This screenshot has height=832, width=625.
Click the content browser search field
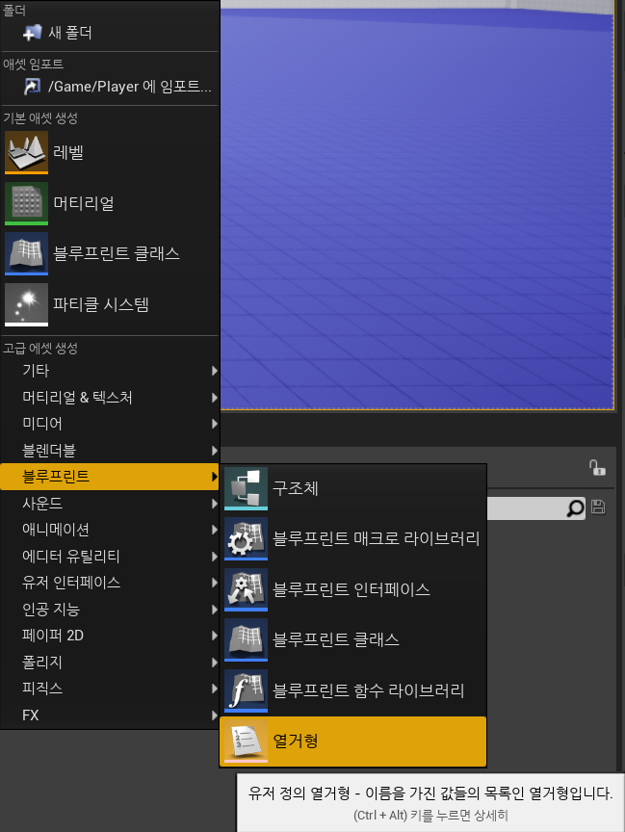point(535,507)
